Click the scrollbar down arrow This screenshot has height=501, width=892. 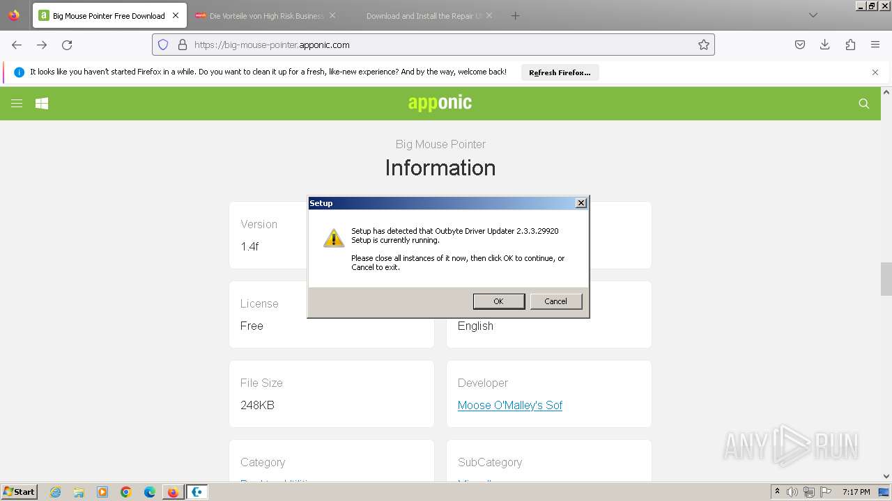(x=886, y=477)
